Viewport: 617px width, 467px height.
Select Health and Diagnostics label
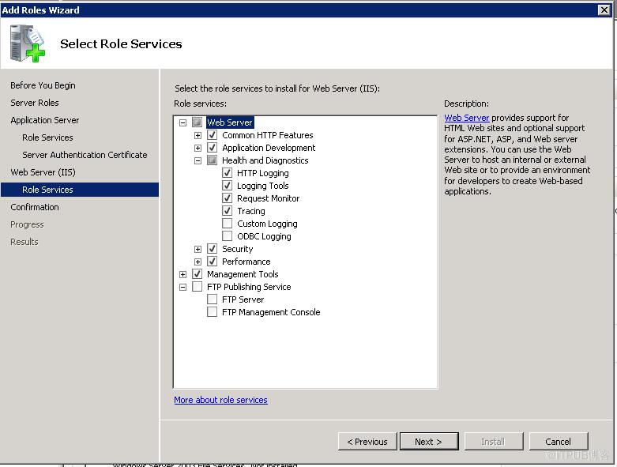point(265,160)
